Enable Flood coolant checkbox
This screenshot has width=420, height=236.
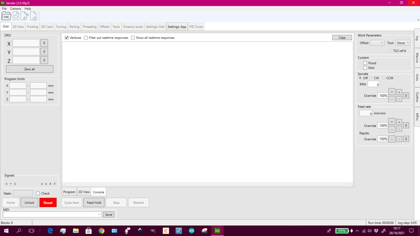click(365, 63)
